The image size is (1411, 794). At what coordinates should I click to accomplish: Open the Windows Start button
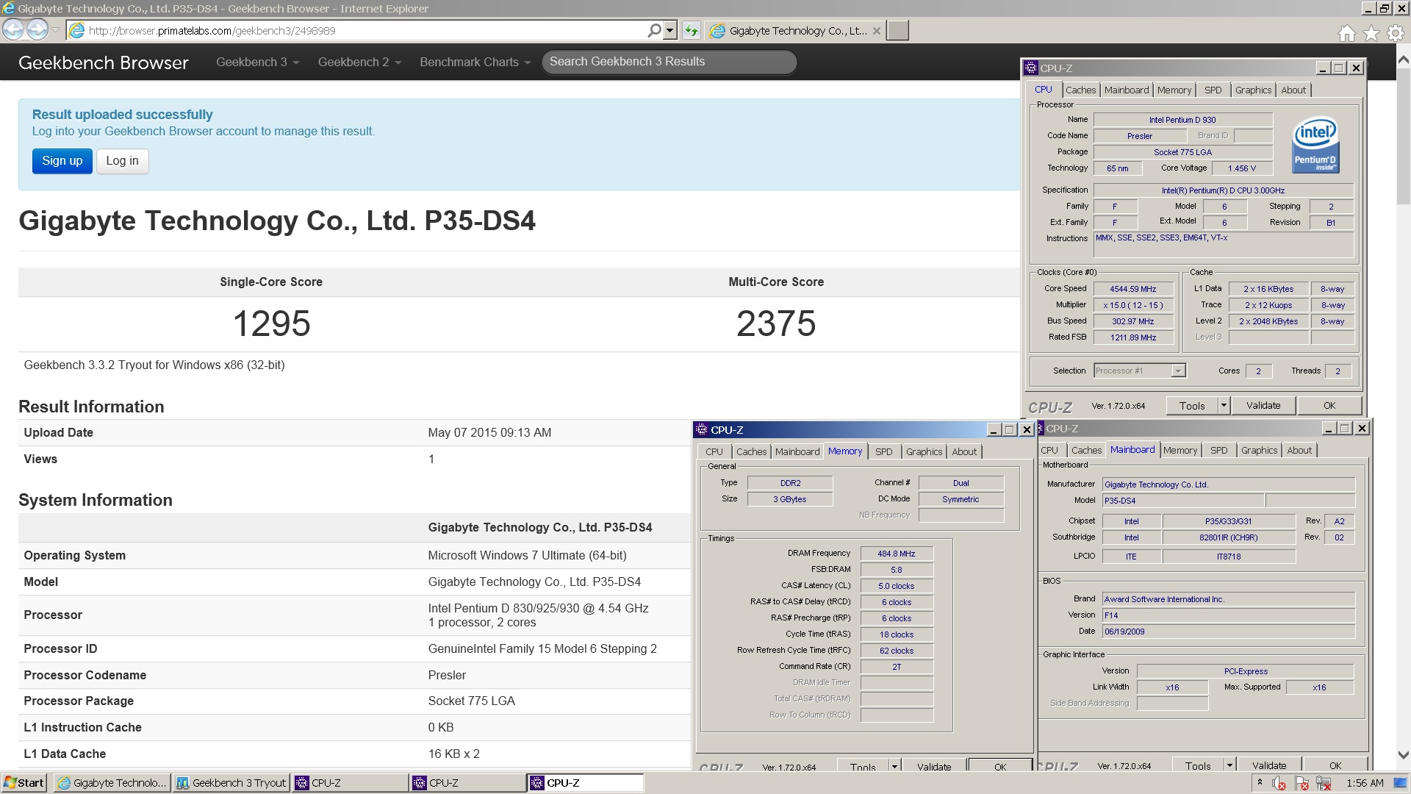pyautogui.click(x=24, y=783)
